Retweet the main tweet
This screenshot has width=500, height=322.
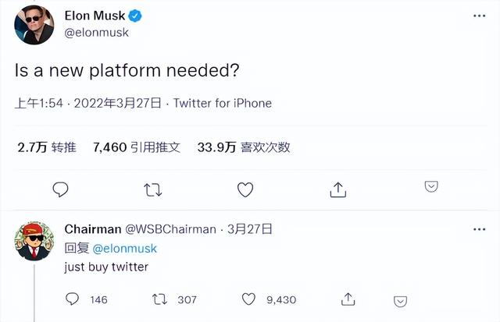pyautogui.click(x=154, y=189)
